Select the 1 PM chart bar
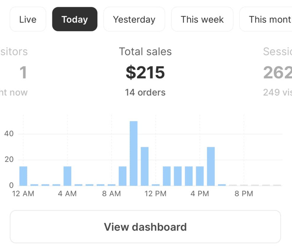The width and height of the screenshot is (292, 248). coord(166,176)
